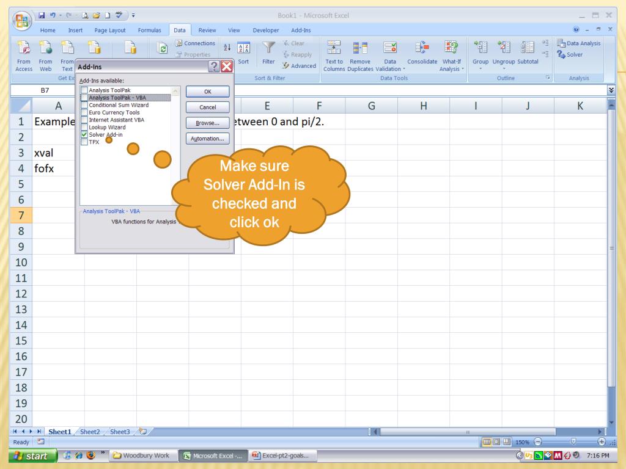Open the Page Layout ribbon tab
Image resolution: width=626 pixels, height=469 pixels.
[110, 30]
